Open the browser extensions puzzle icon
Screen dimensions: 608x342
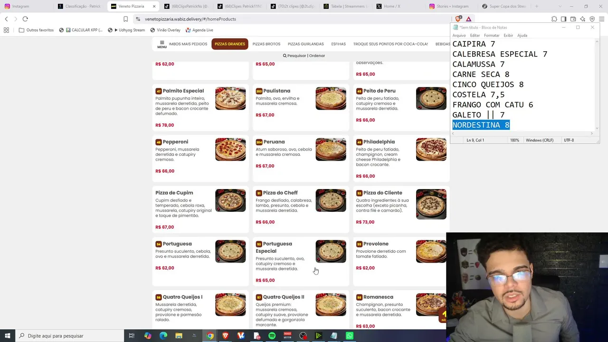point(554,19)
